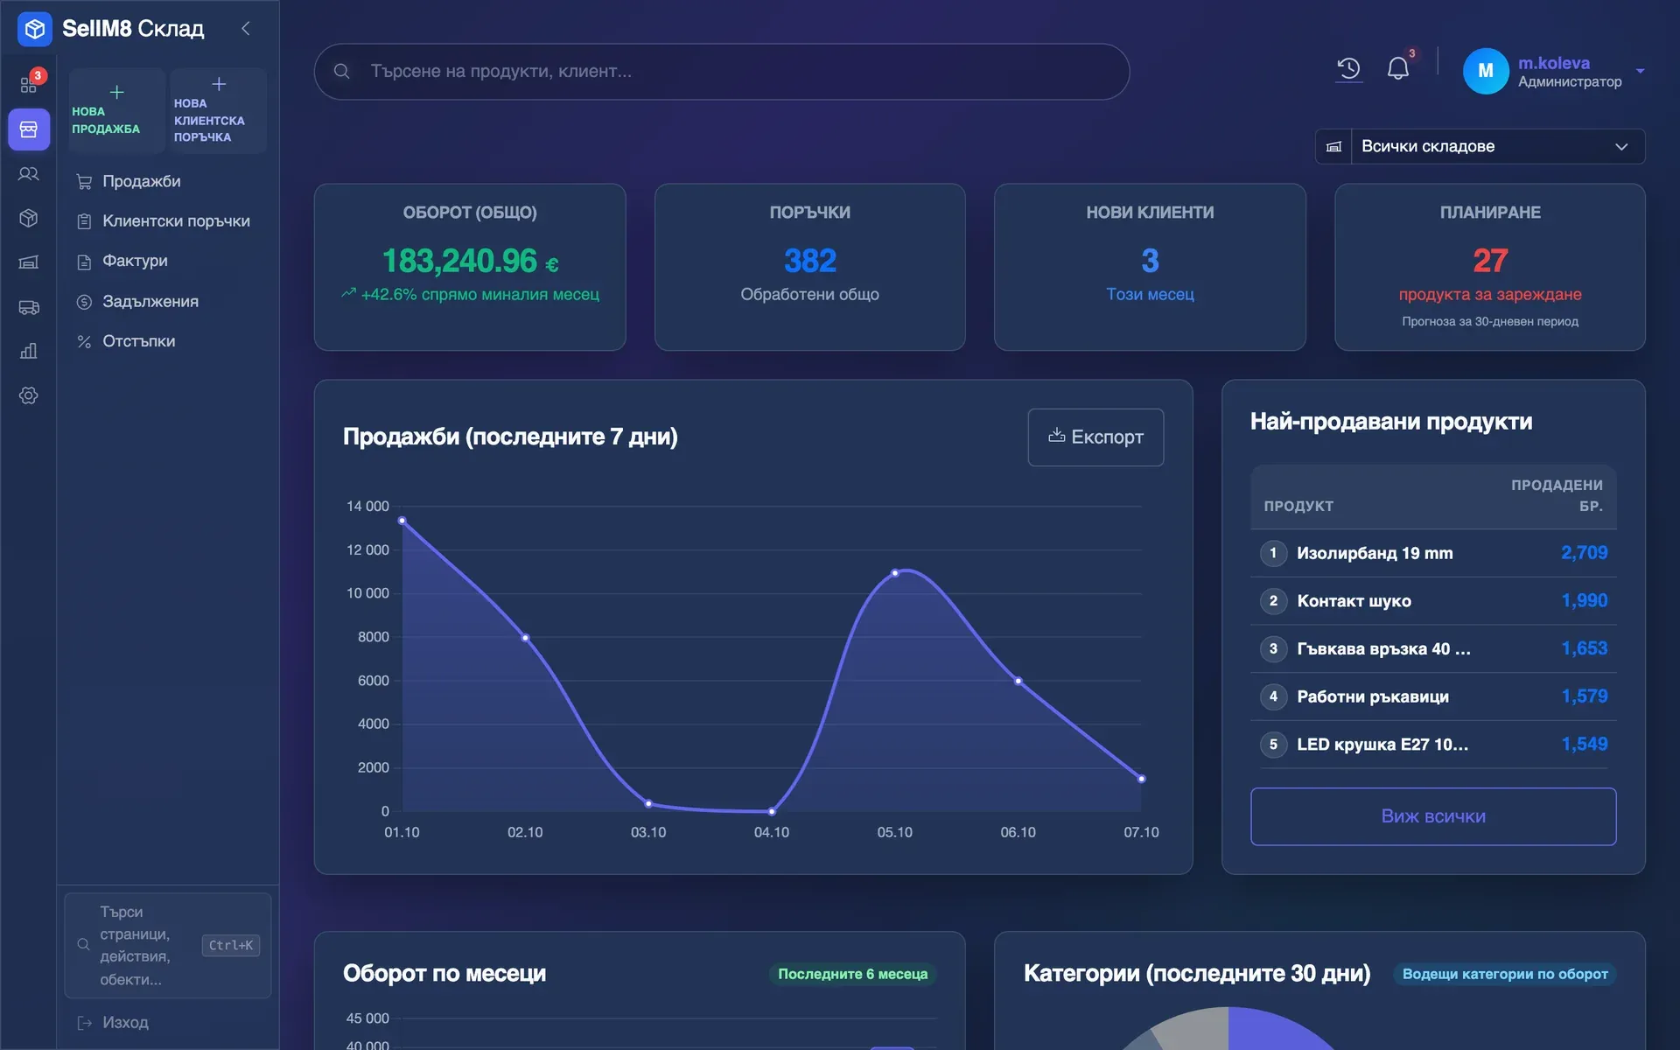Click the Нова продажба plus shortcut
1680x1050 pixels.
116,111
